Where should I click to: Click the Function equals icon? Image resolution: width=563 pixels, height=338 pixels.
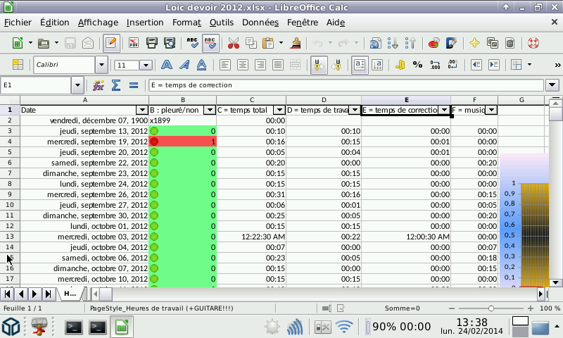[x=134, y=85]
